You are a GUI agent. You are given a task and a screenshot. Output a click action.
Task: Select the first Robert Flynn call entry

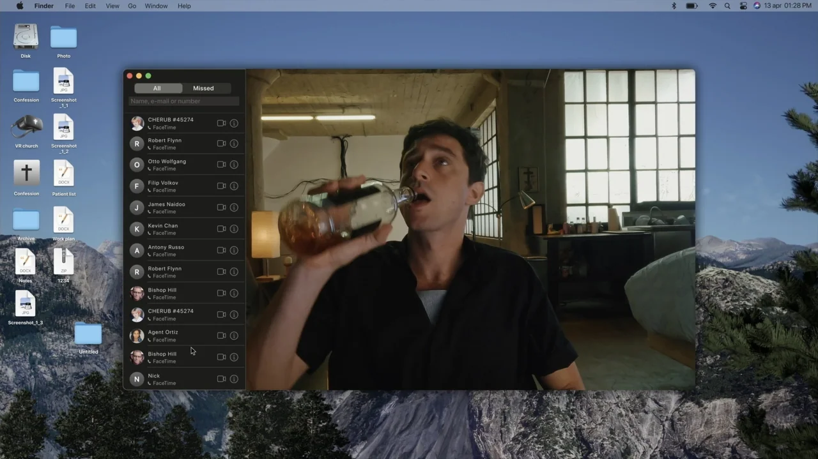point(184,144)
